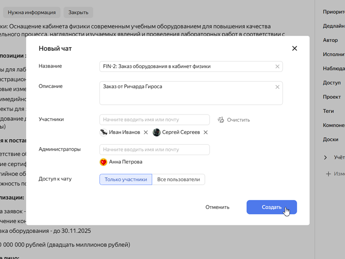Close the Новый чат dialog with X
Screen dimensions: 345x259
tap(294, 48)
